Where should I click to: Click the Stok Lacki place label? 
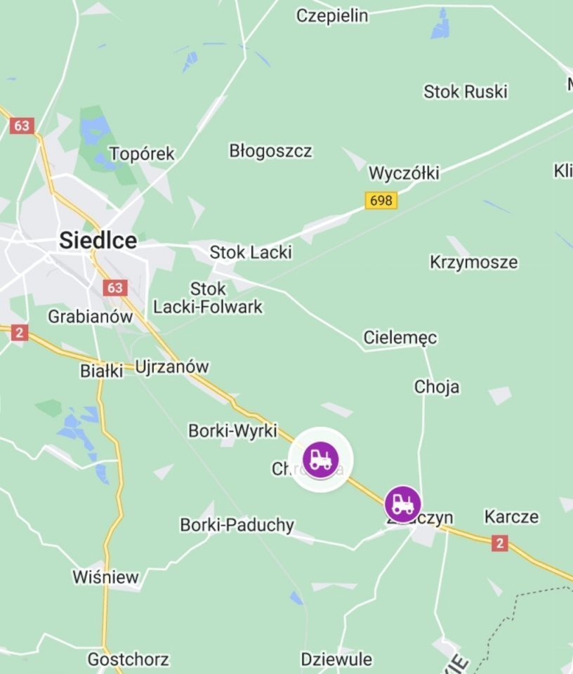[x=251, y=252]
